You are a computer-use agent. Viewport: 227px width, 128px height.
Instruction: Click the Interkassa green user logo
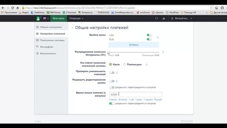[38, 18]
